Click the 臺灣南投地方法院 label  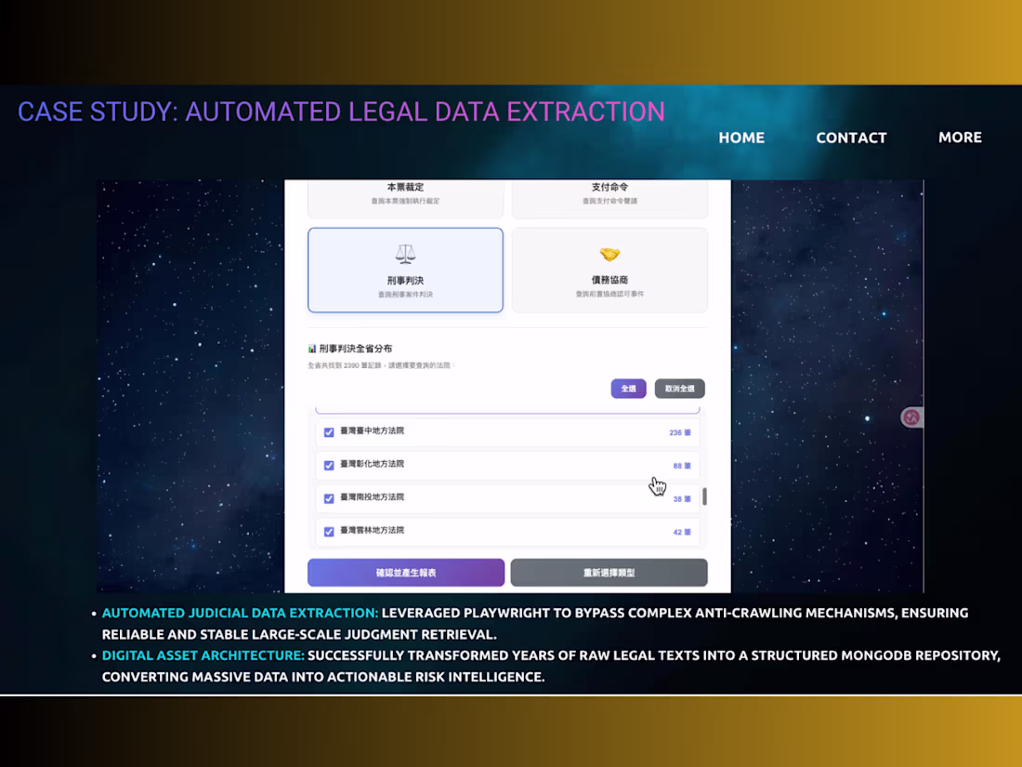coord(373,497)
